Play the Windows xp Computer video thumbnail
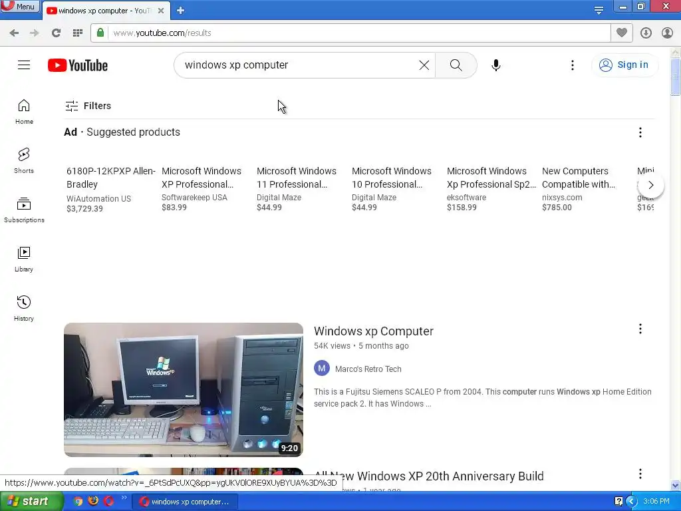681x511 pixels. pos(184,389)
